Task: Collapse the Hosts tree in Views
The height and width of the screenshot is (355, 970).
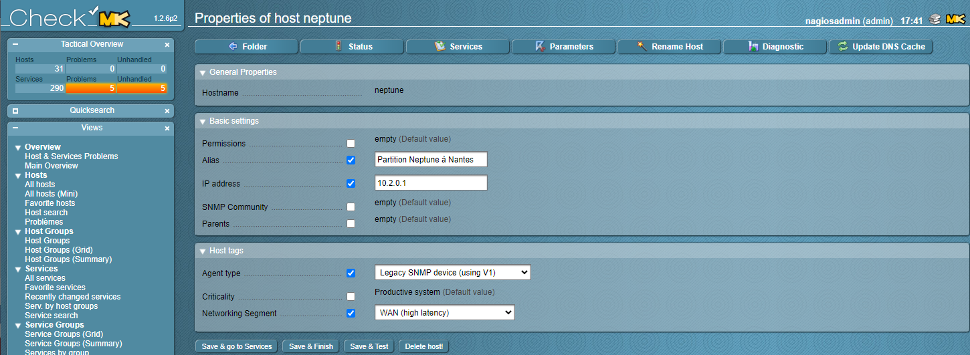Action: [x=18, y=176]
